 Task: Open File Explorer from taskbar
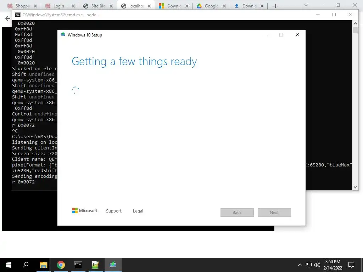point(43,265)
